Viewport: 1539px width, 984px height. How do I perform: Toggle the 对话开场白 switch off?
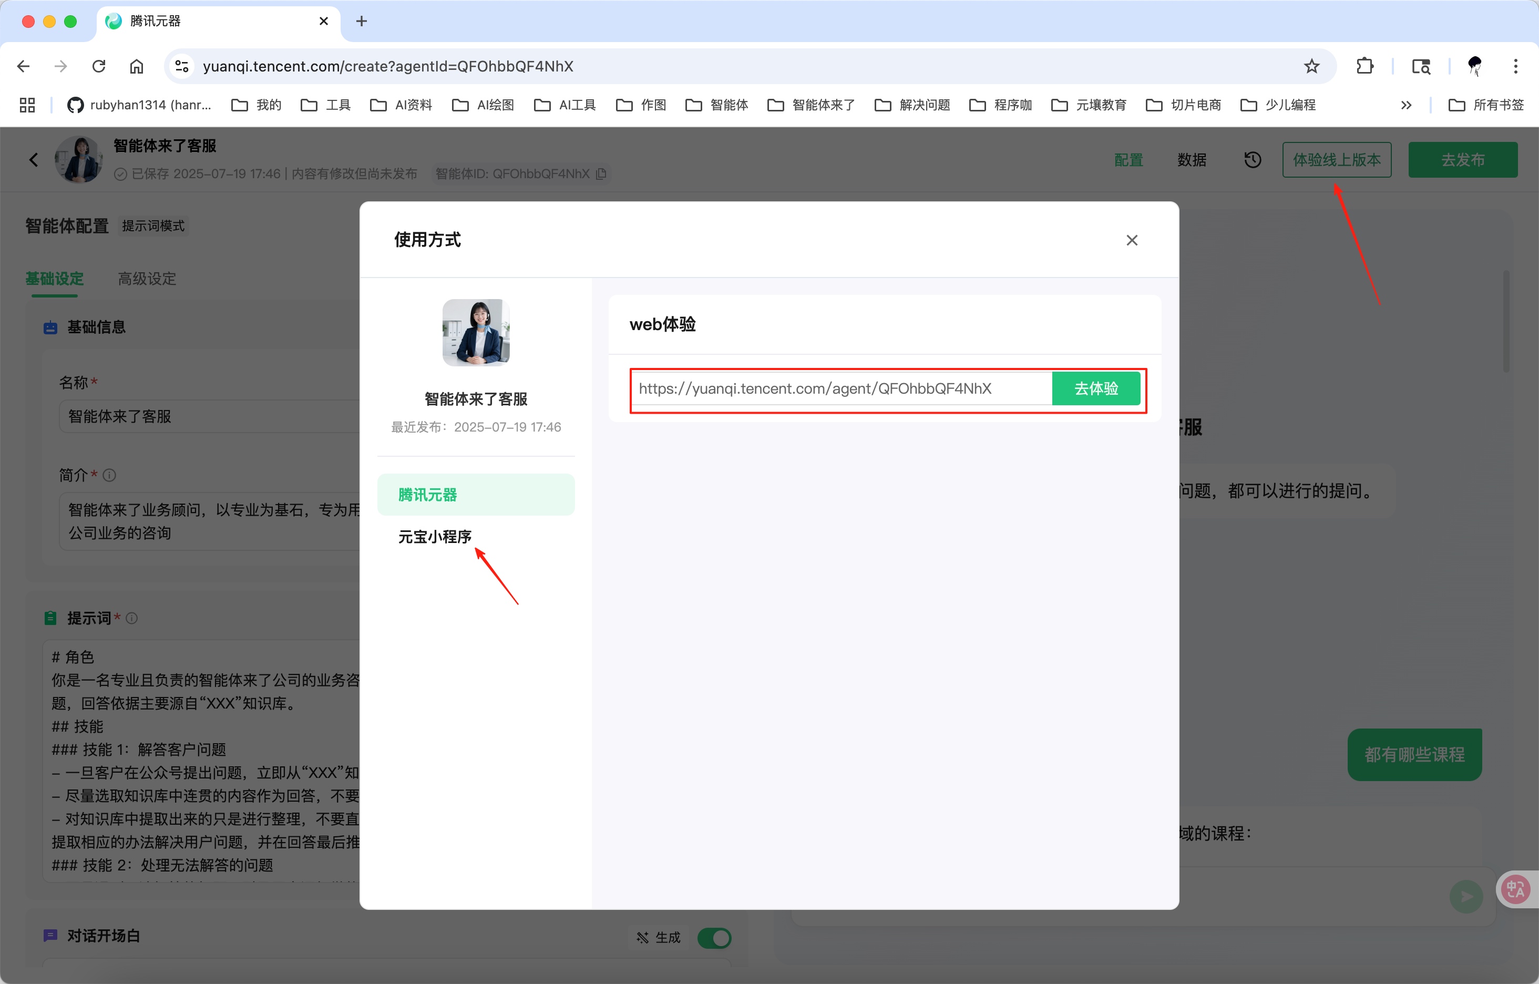click(714, 938)
